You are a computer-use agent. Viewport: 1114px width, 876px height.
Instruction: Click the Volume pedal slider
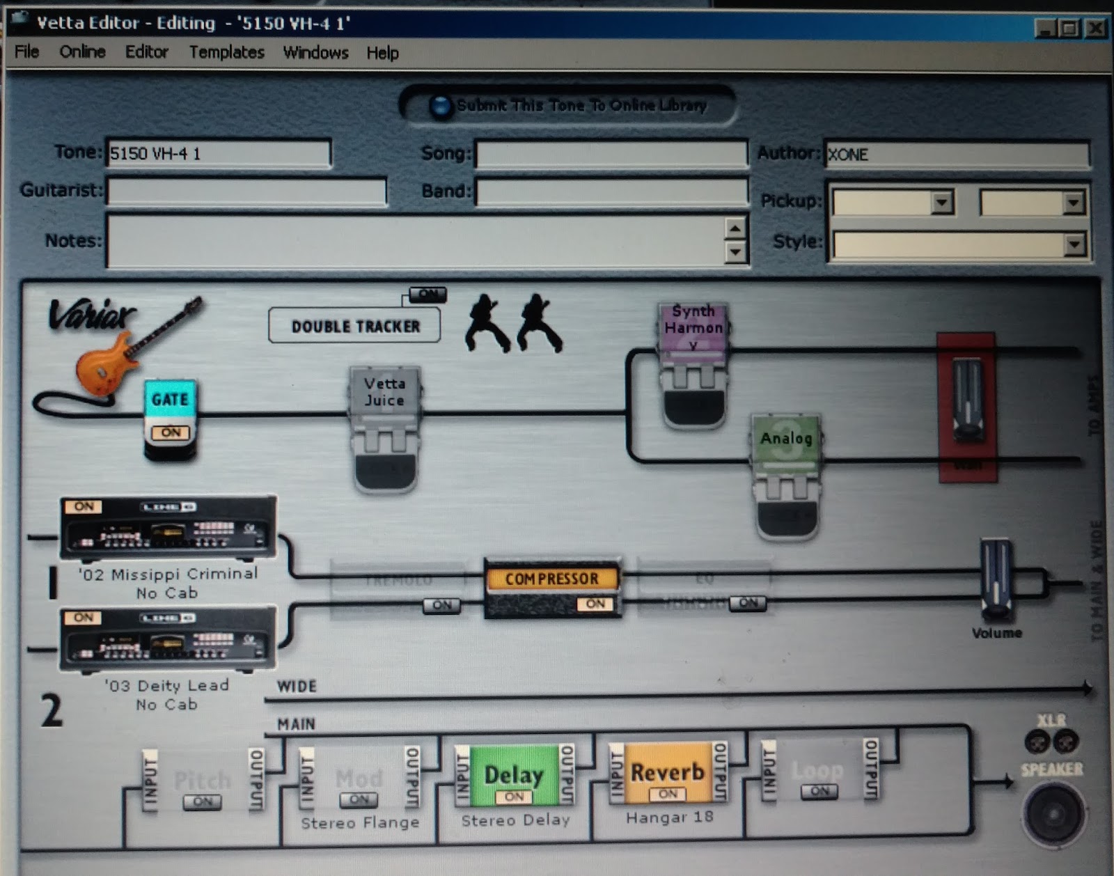coord(996,579)
